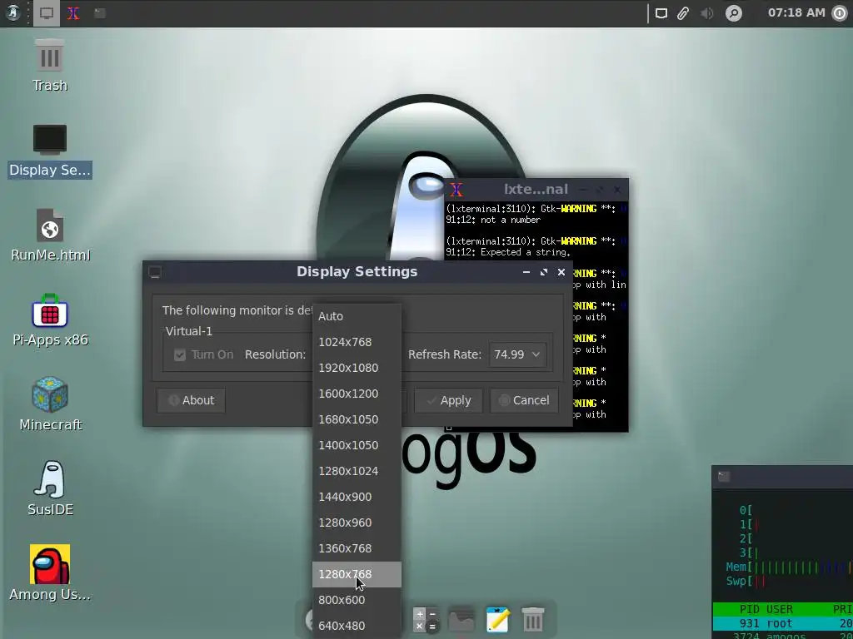Open the RunMe.html desktop file
Image resolution: width=853 pixels, height=639 pixels.
tap(50, 235)
